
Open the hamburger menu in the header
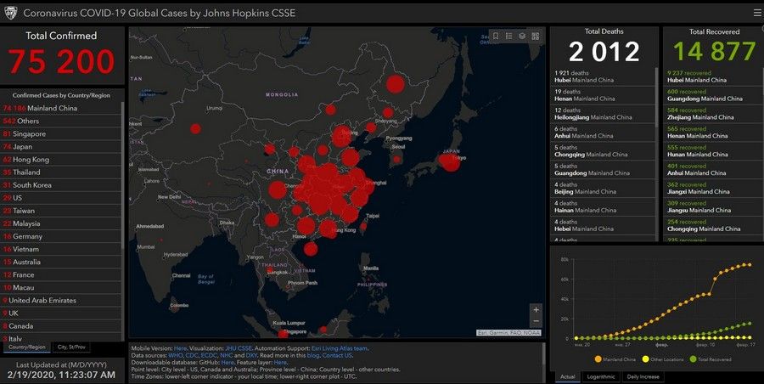click(x=756, y=13)
